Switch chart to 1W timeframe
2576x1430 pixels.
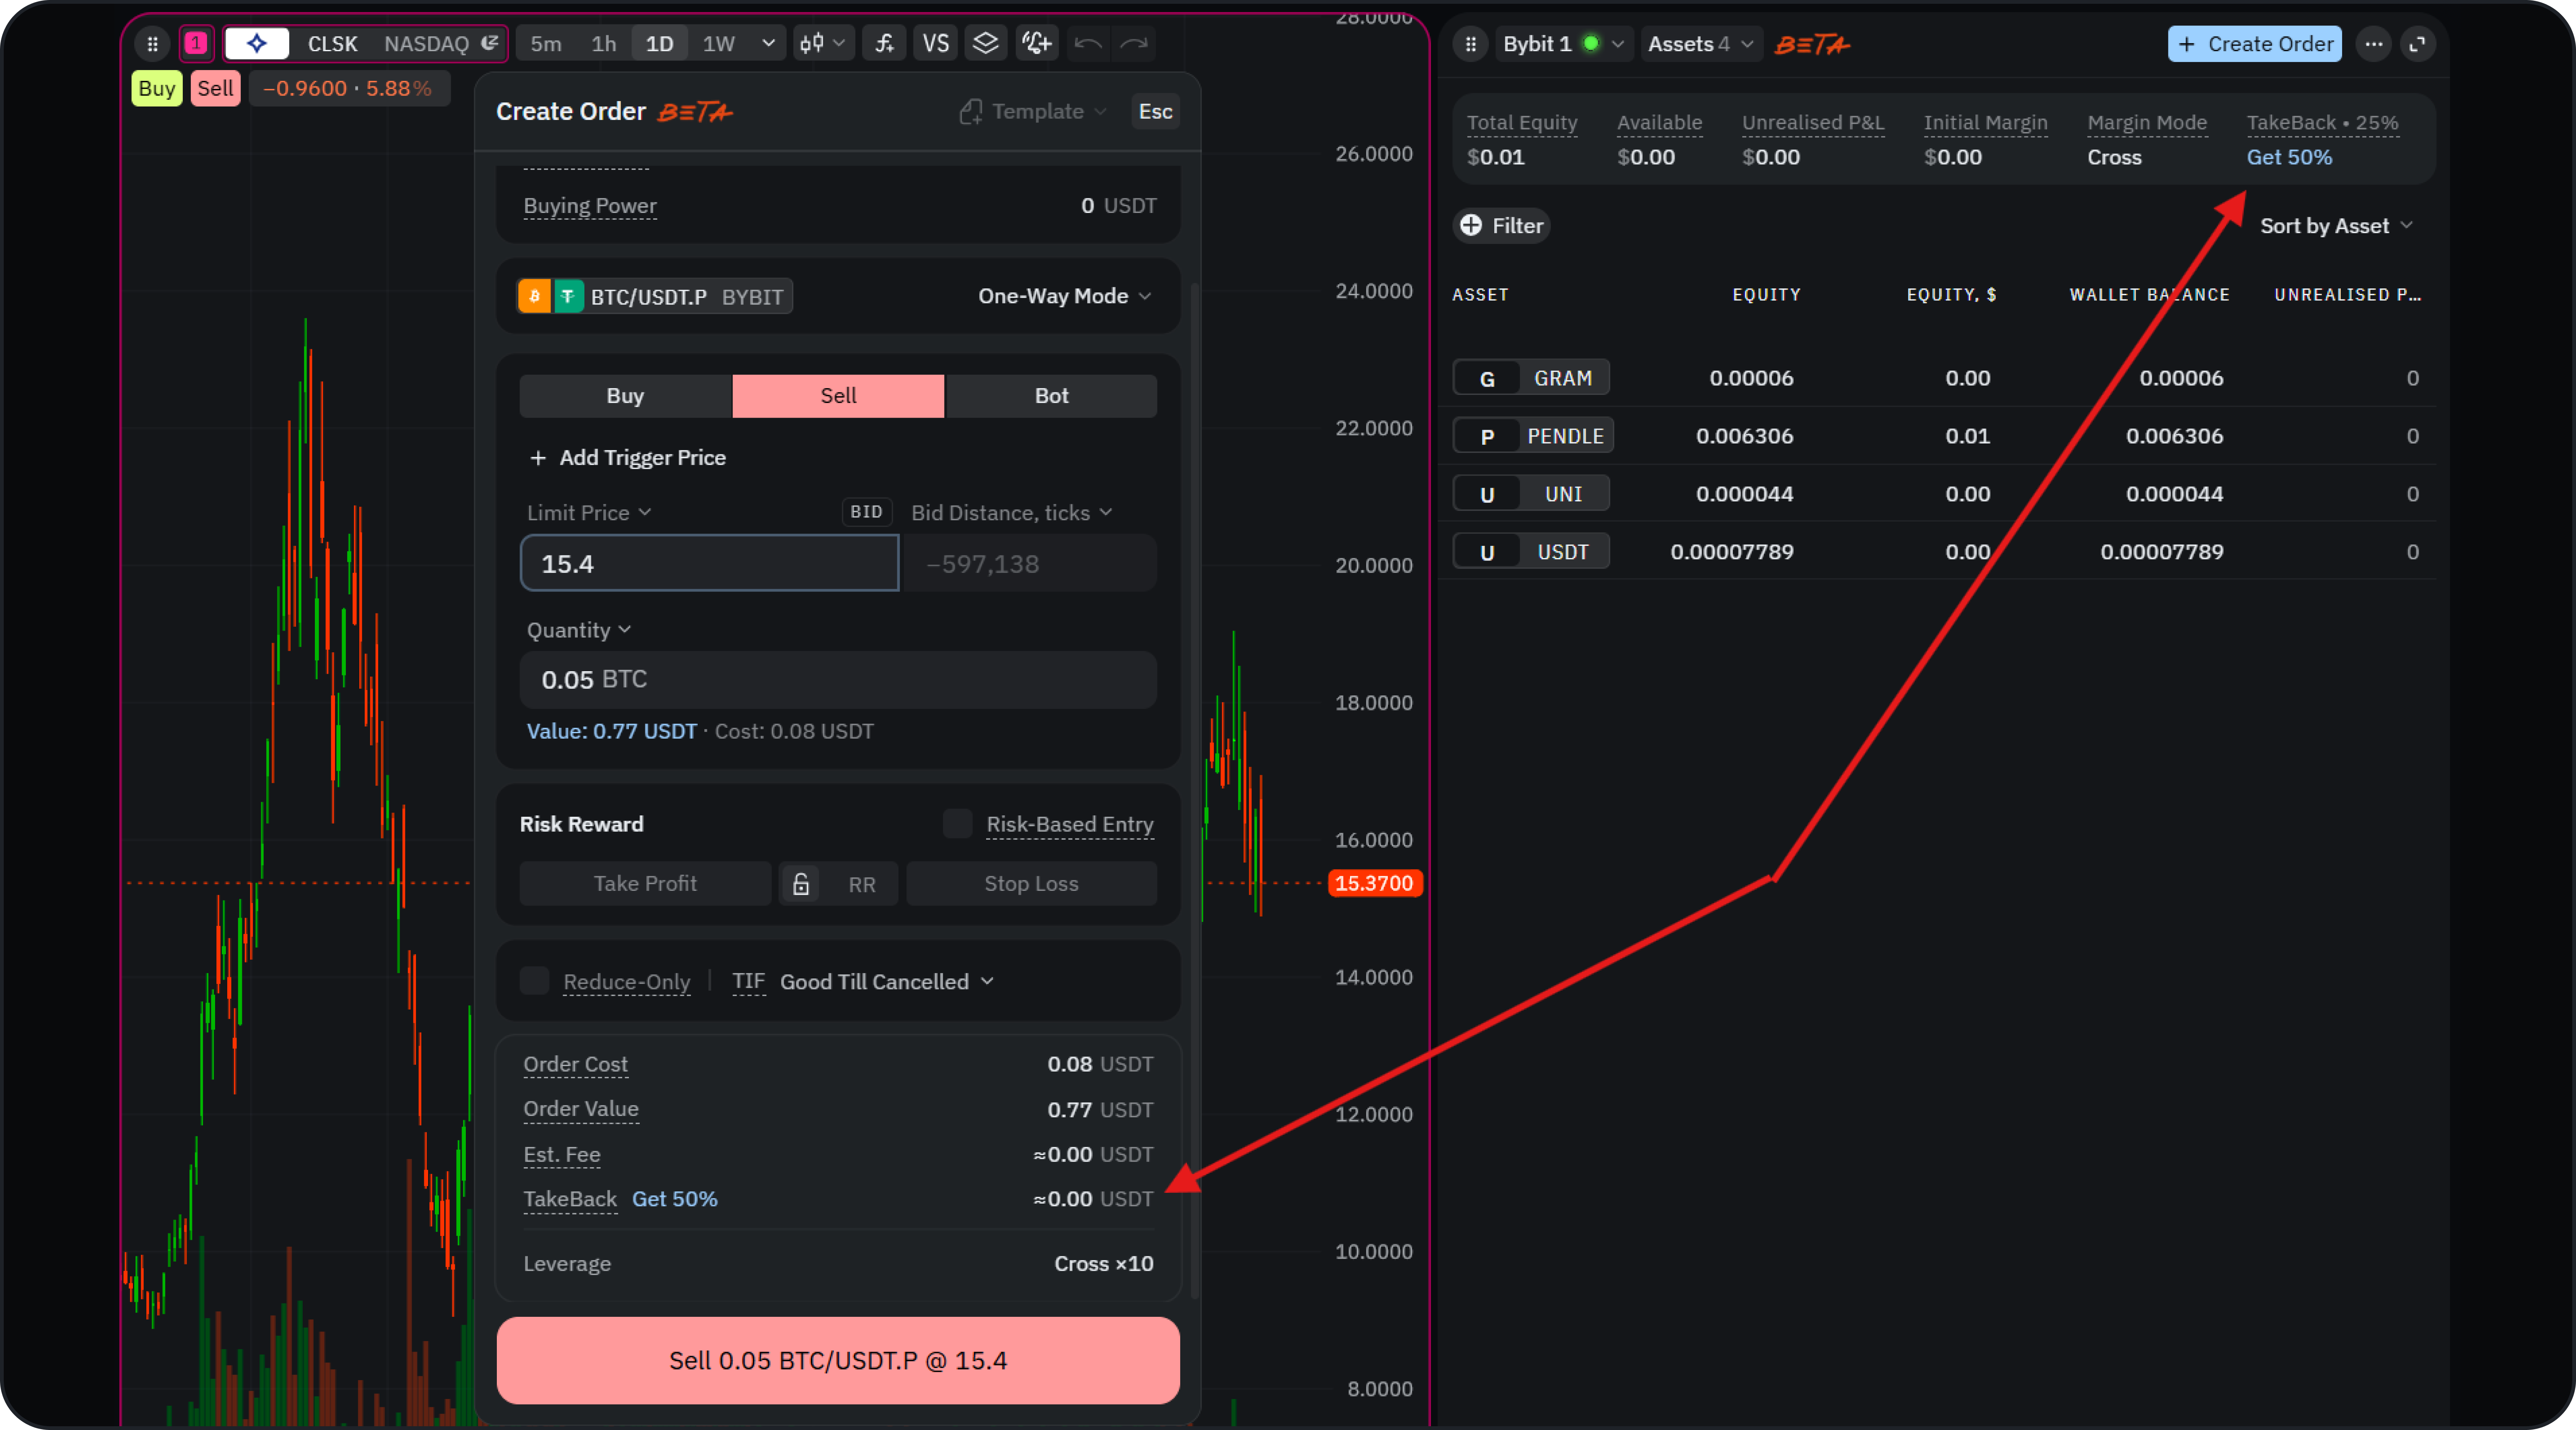719,44
